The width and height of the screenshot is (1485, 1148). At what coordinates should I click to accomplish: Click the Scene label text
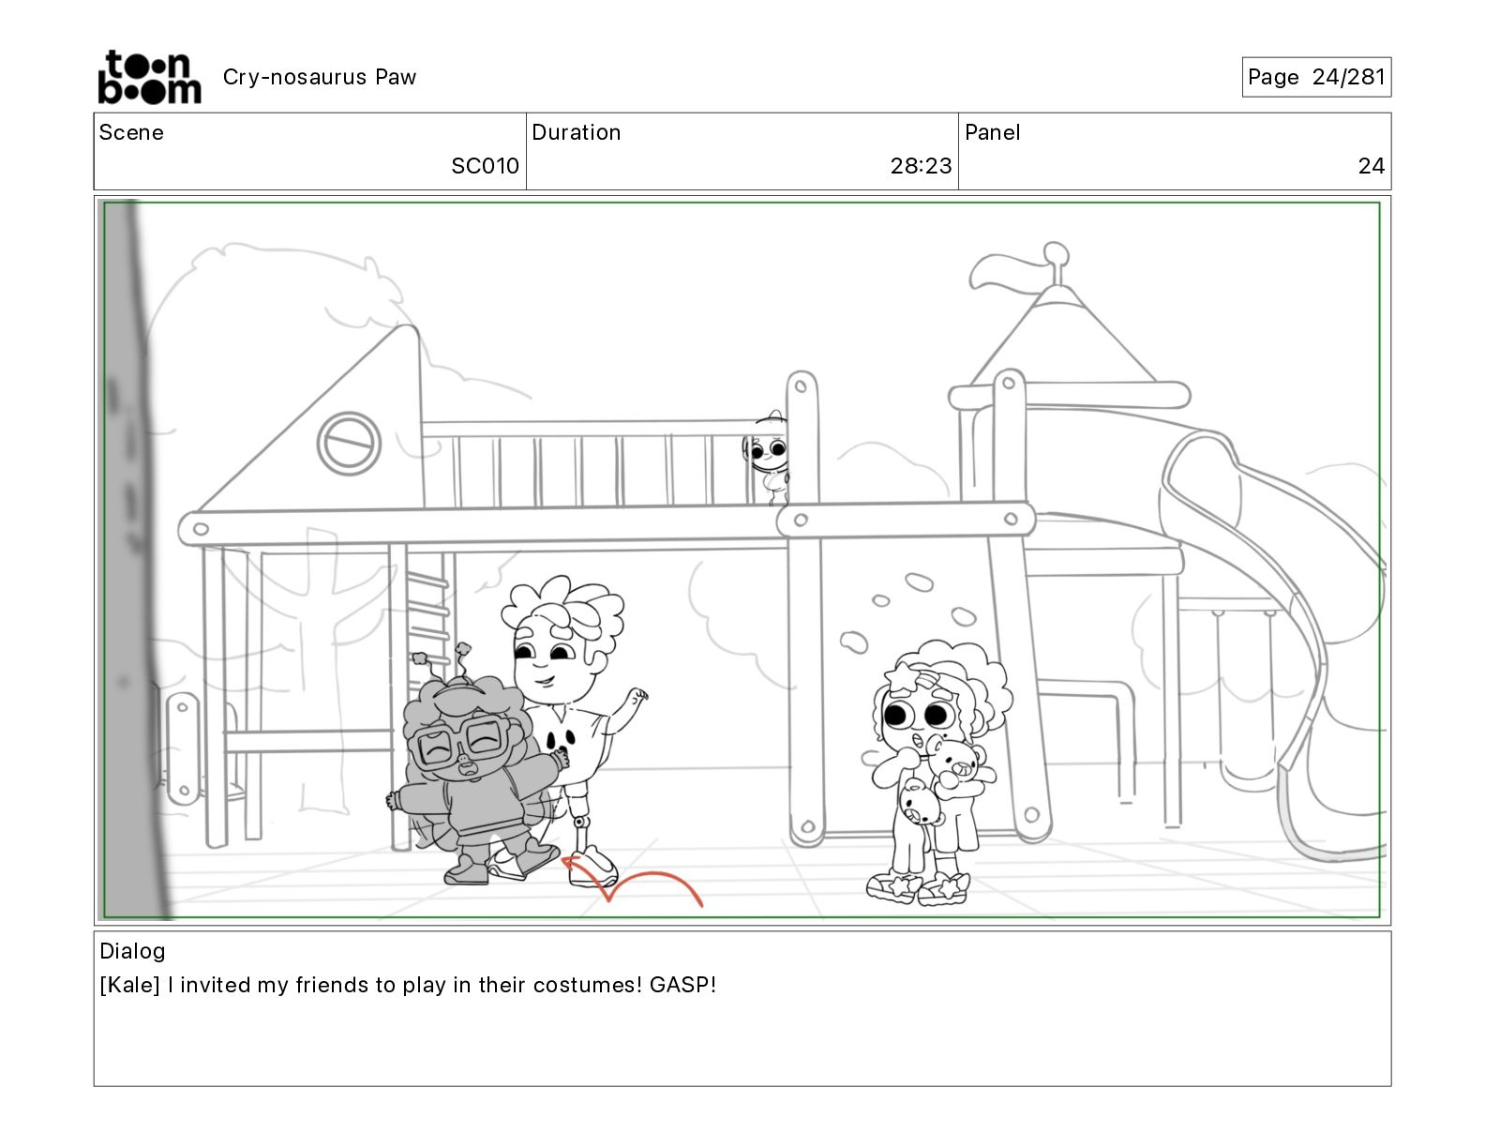pos(131,132)
